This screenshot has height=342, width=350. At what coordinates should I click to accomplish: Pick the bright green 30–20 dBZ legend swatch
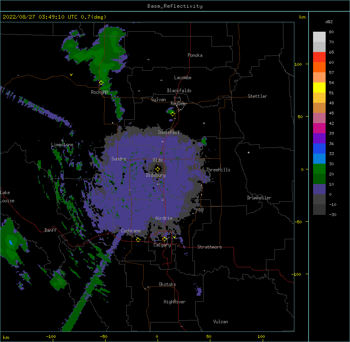pos(319,169)
